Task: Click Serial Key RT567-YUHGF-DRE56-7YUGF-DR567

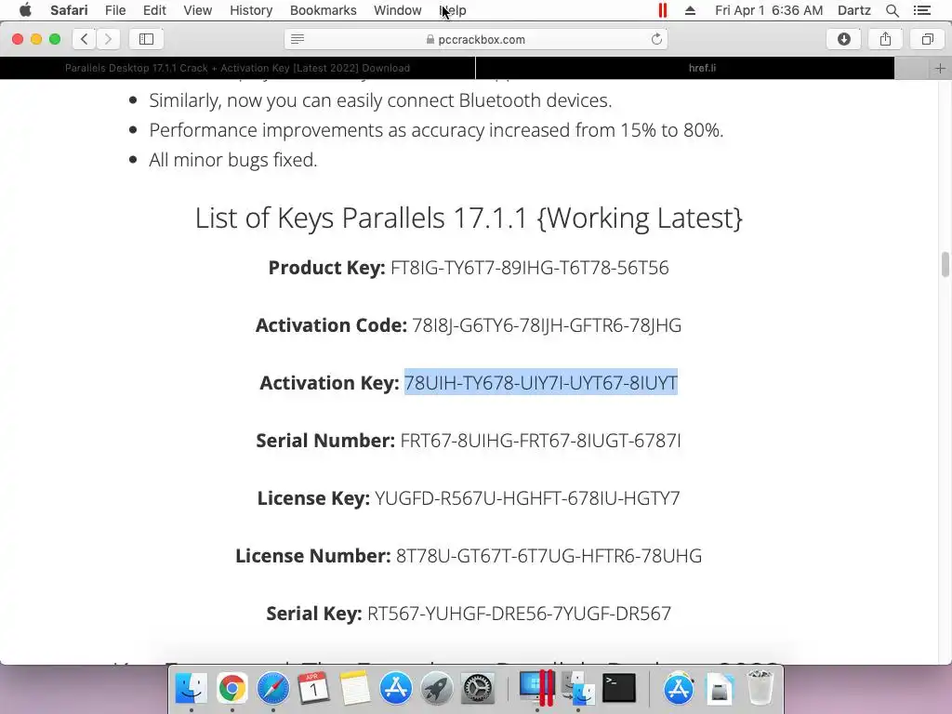Action: (x=469, y=614)
